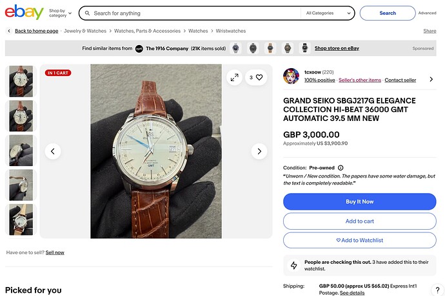Screen dimensions: 445x296
Task: Expand the All Categories selector
Action: (328, 13)
